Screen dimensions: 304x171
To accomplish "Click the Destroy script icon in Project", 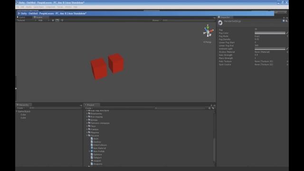I will point(92,142).
